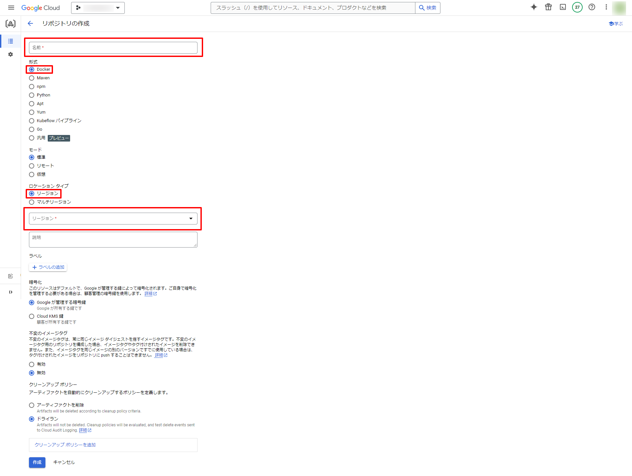The image size is (632, 476).
Task: Click the back arrow beside リポジトリの作成
Action: 30,23
